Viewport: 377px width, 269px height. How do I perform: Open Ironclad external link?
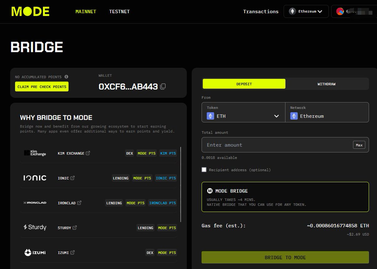79,203
